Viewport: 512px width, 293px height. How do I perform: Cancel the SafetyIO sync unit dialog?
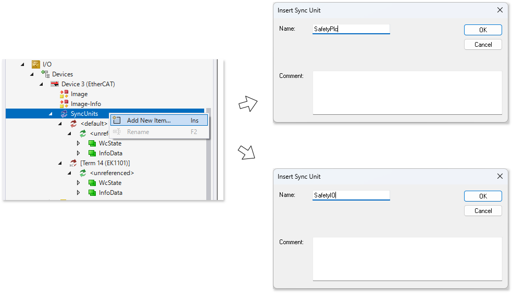[483, 211]
